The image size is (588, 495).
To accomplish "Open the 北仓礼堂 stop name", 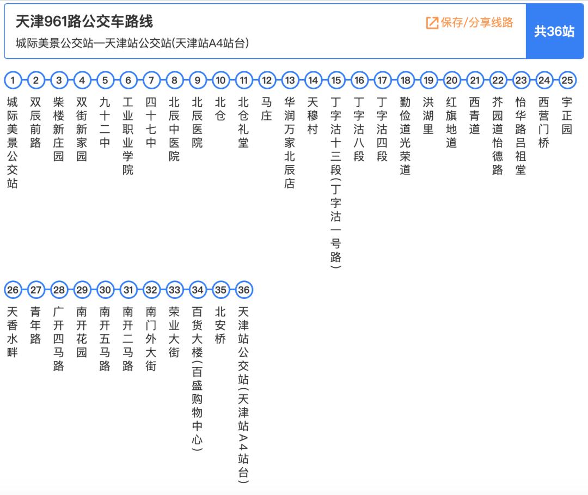I will pos(243,122).
